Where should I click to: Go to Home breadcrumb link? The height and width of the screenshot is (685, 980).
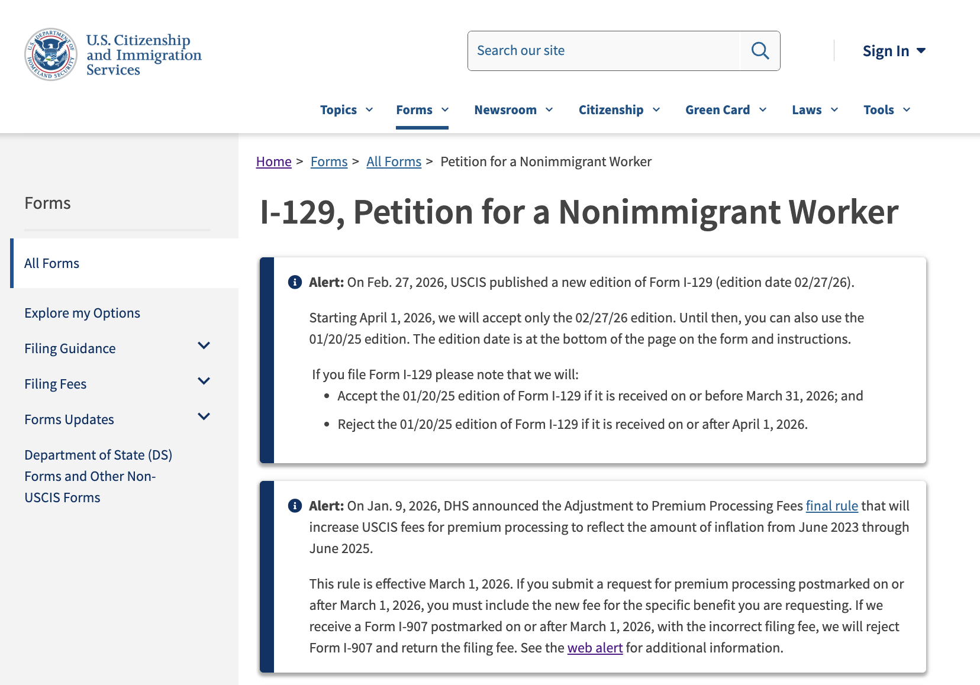[273, 161]
